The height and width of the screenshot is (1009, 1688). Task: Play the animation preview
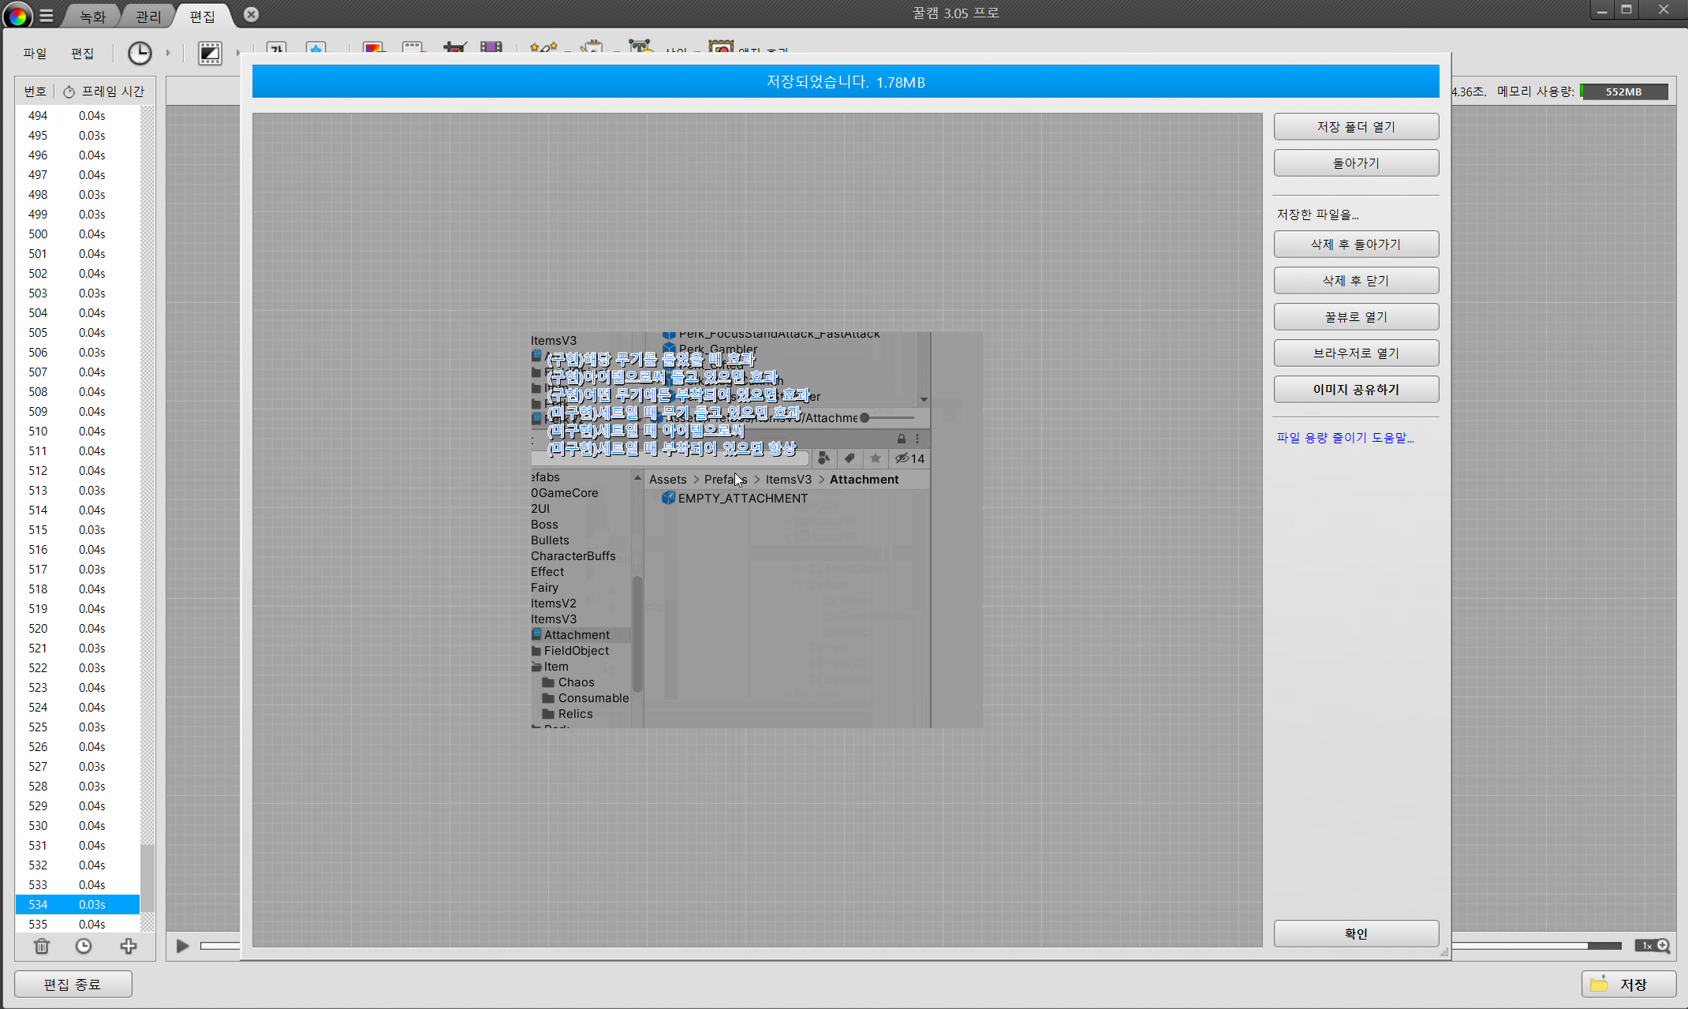pos(182,945)
